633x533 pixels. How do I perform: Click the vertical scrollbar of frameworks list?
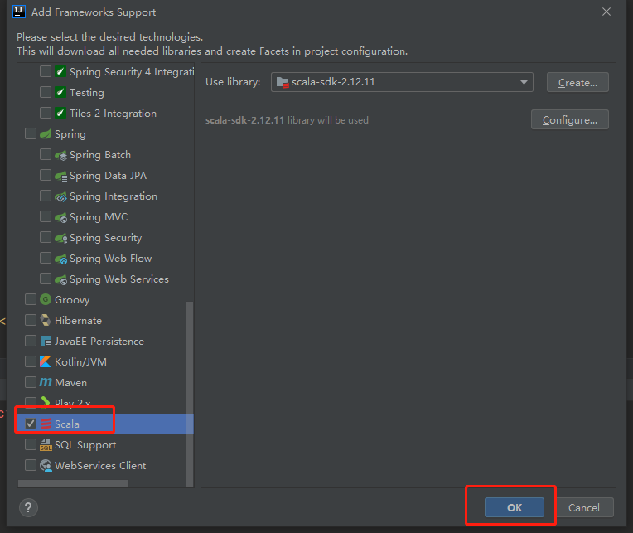tap(190, 390)
